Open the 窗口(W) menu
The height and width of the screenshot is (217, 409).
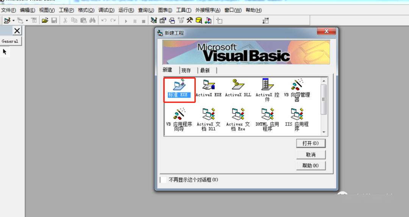click(x=233, y=10)
